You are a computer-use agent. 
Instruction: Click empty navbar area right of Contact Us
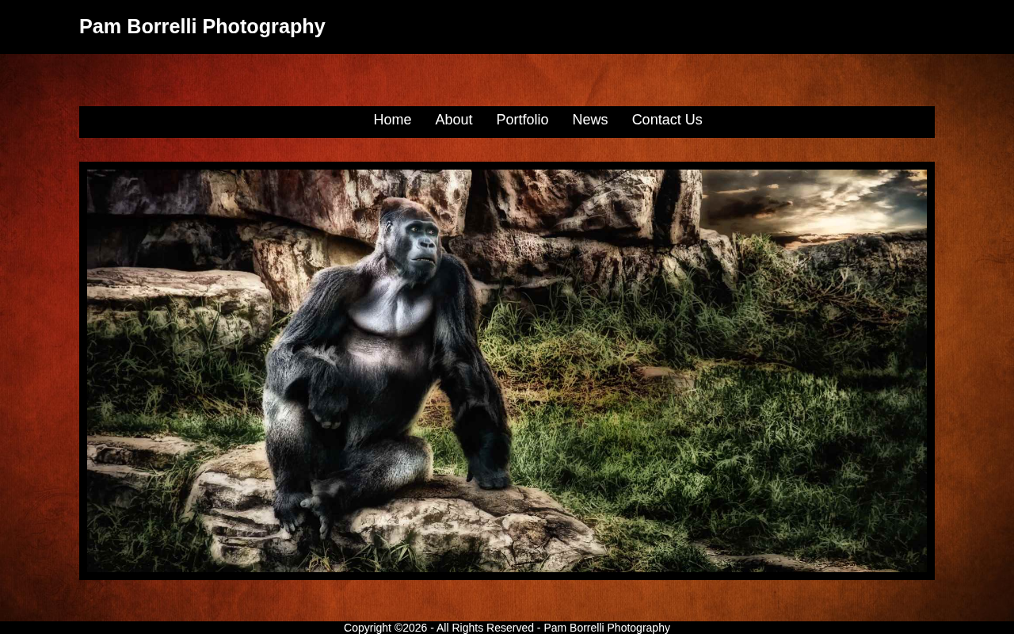click(818, 121)
